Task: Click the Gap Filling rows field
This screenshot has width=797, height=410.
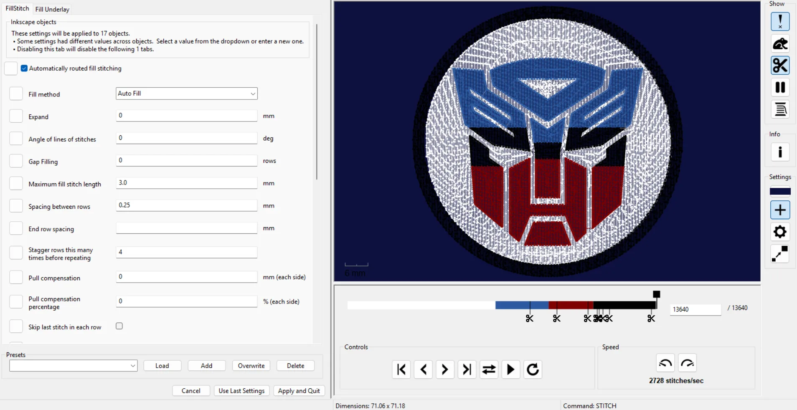Action: pyautogui.click(x=187, y=160)
